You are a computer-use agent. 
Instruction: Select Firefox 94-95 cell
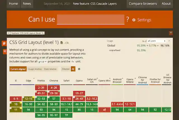41,115
